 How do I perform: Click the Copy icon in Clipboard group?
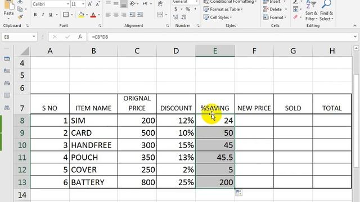(x=20, y=9)
